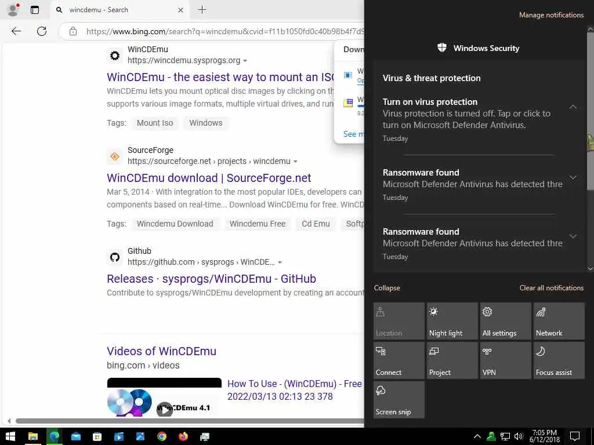The width and height of the screenshot is (594, 445).
Task: Open Mail app from taskbar
Action: pos(76,437)
